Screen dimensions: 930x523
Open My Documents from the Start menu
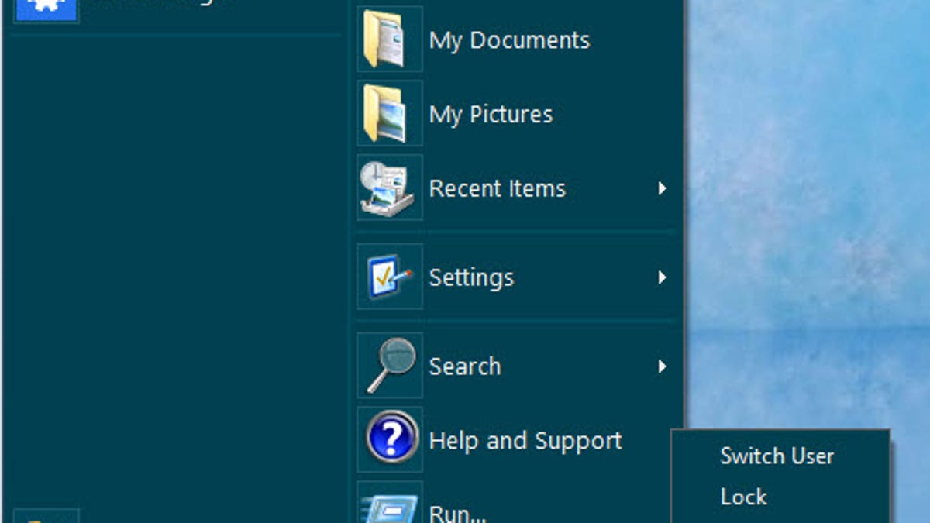click(508, 40)
